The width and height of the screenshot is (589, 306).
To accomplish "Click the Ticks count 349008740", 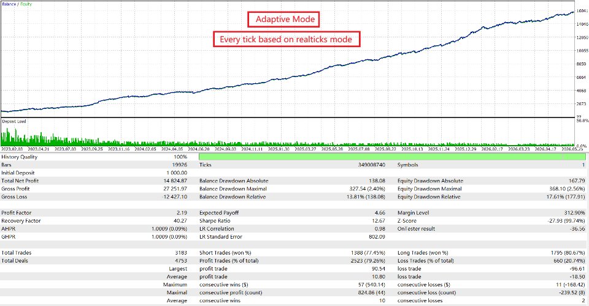I will pyautogui.click(x=372, y=165).
